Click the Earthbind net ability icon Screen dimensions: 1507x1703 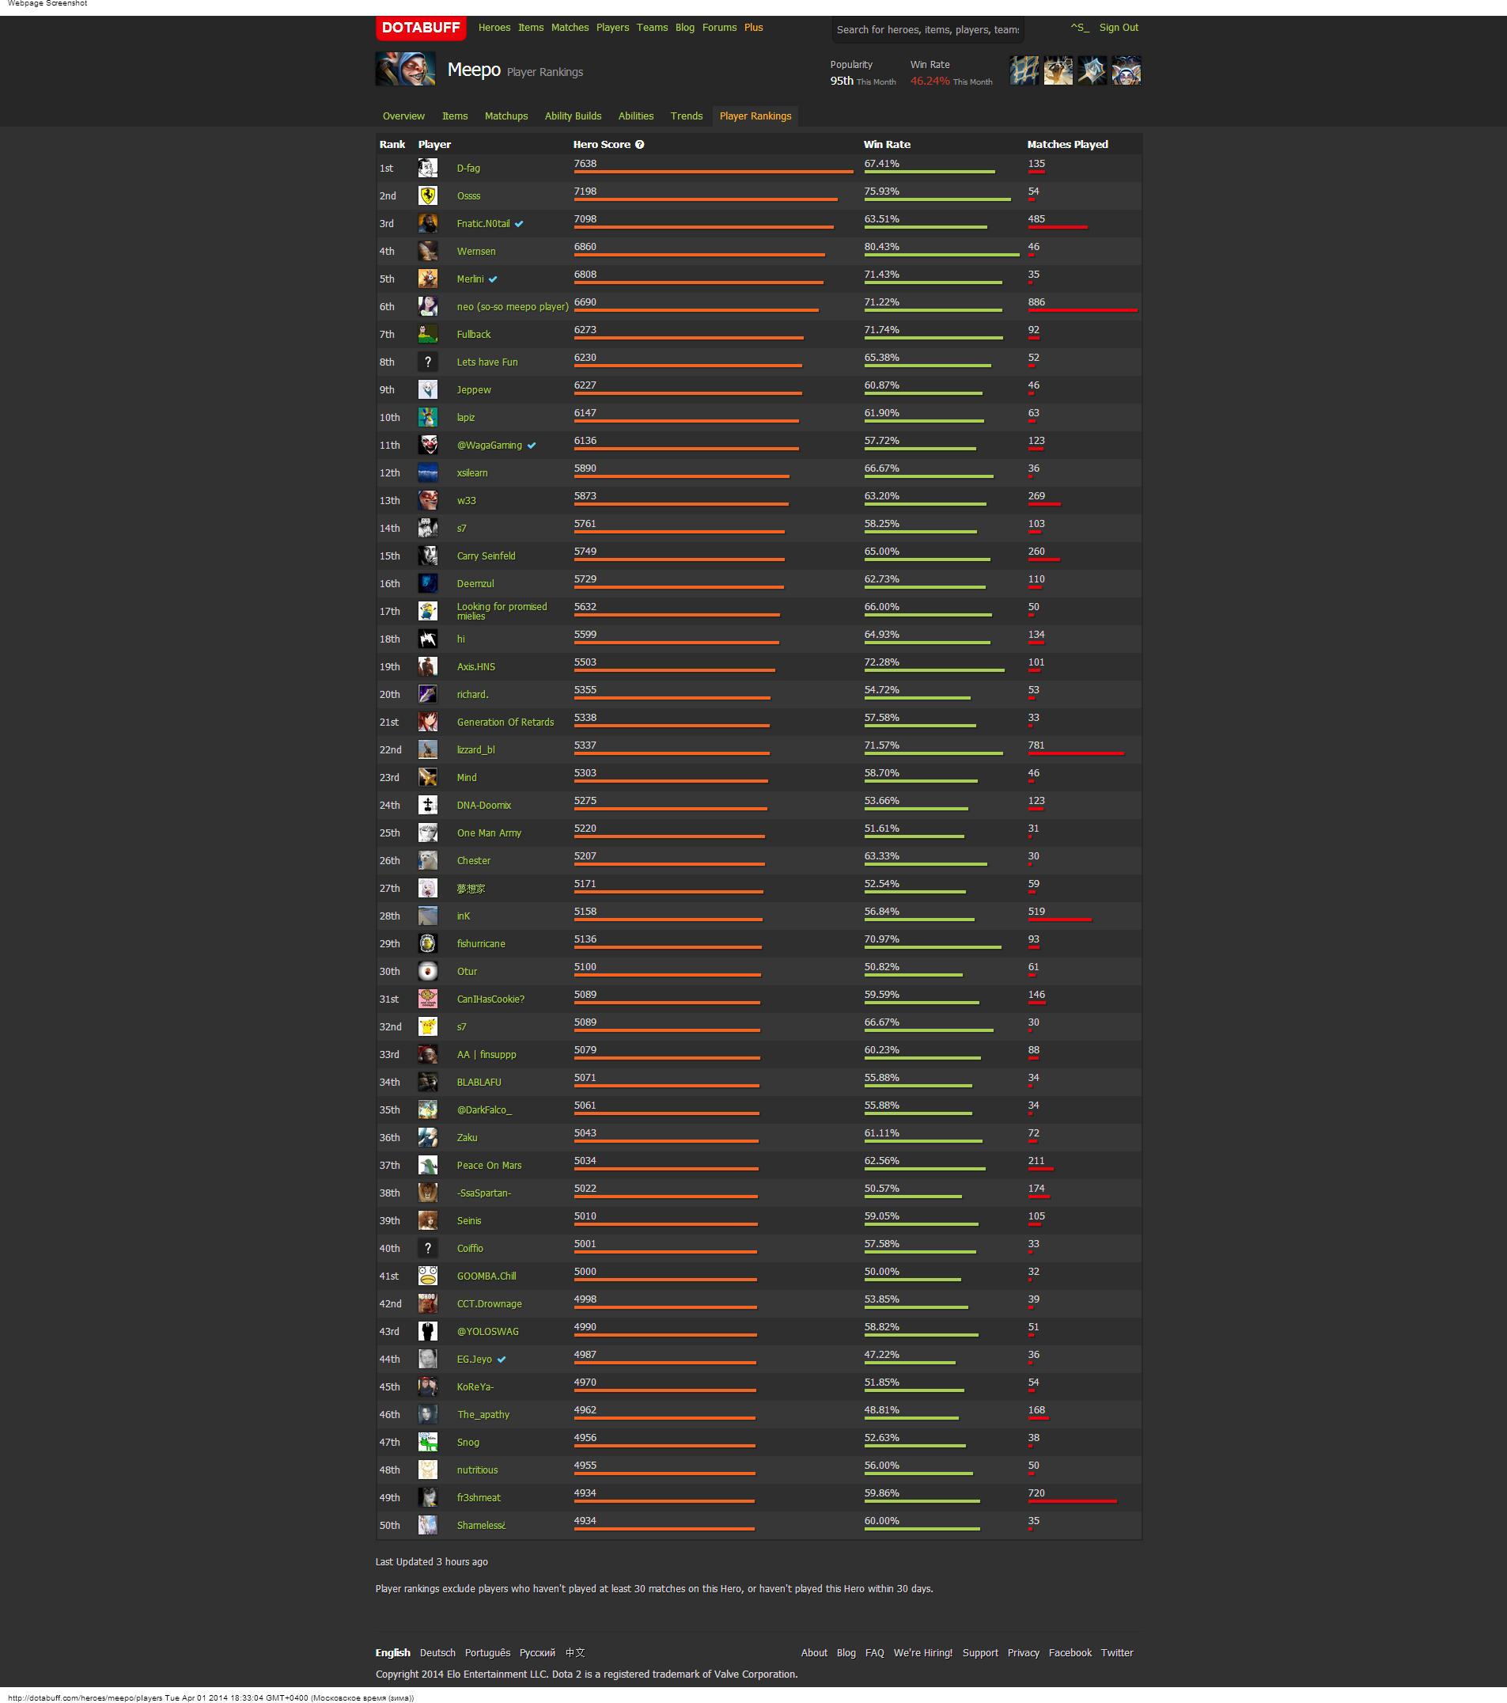(1024, 70)
